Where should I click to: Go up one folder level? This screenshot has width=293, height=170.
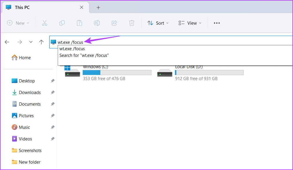click(x=41, y=42)
